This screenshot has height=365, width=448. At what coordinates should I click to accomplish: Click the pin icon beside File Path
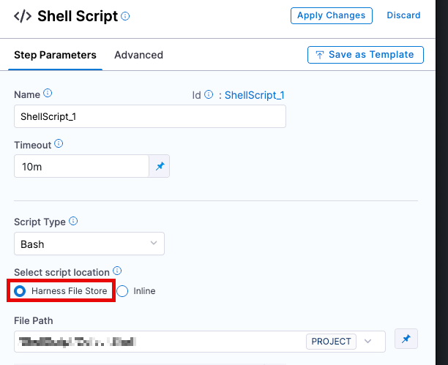(x=406, y=339)
